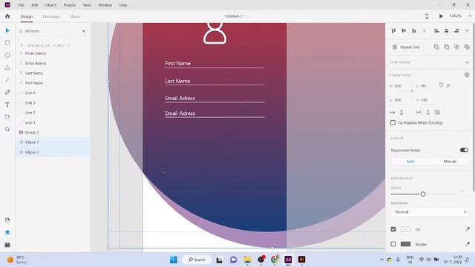Align selected objects to bottom
This screenshot has width=475, height=267.
pos(414,30)
